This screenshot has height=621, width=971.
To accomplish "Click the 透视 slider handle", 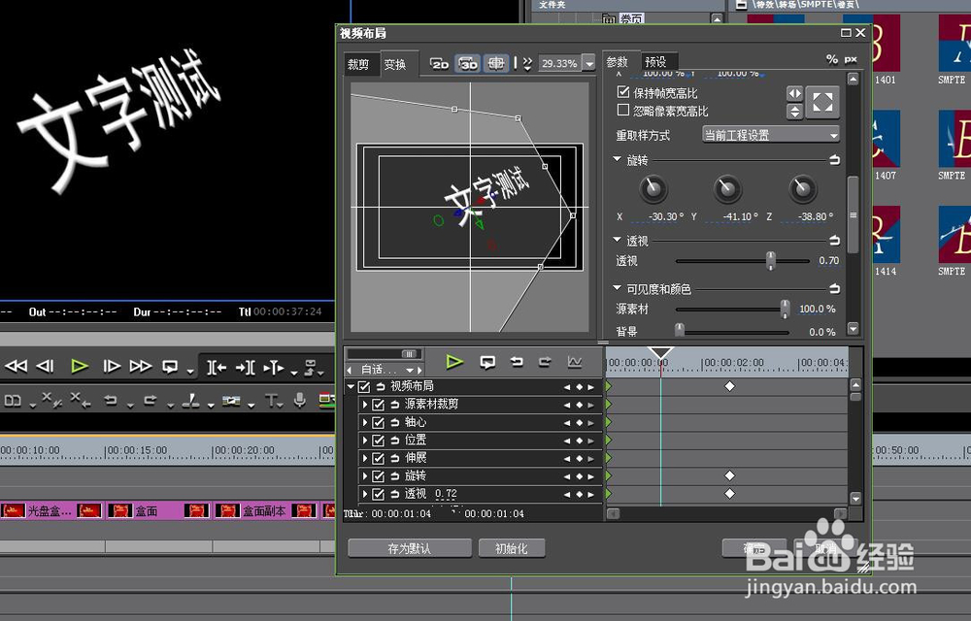I will pos(770,260).
